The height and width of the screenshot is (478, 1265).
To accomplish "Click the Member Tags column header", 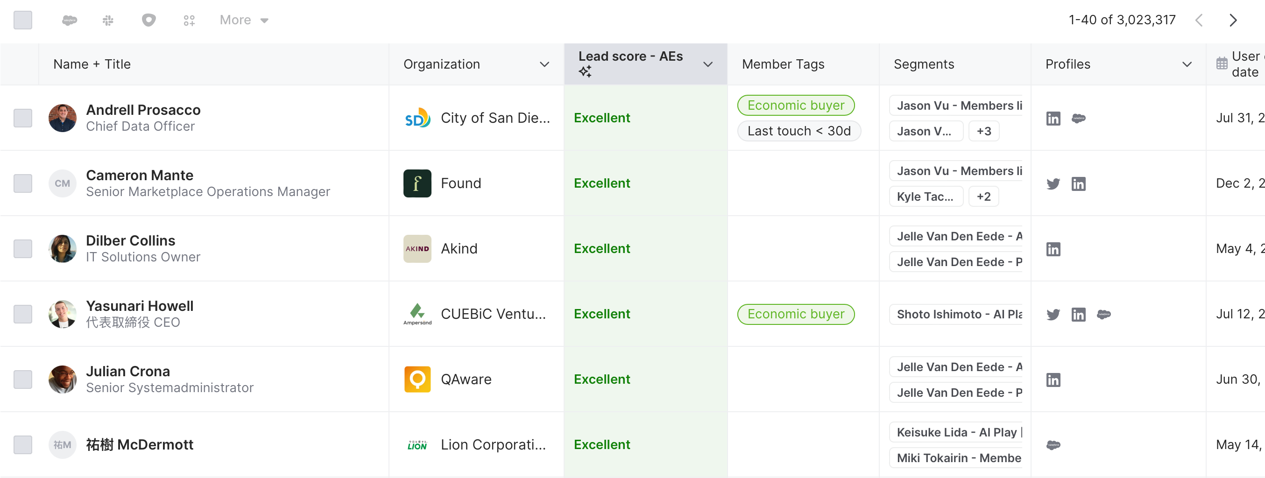I will pos(783,64).
